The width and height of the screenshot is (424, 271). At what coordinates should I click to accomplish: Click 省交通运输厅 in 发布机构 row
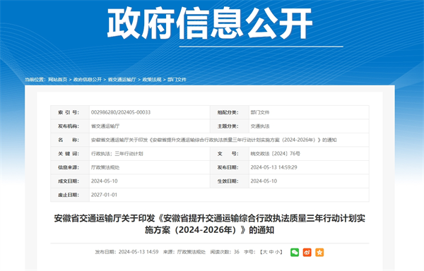[x=105, y=126]
